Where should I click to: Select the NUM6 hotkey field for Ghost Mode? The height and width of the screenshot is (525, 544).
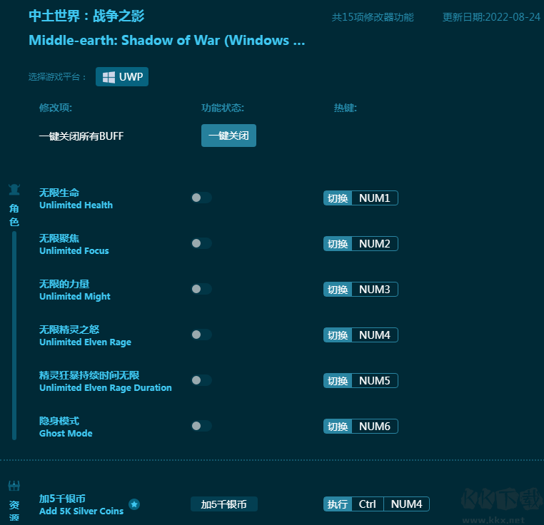pos(374,427)
